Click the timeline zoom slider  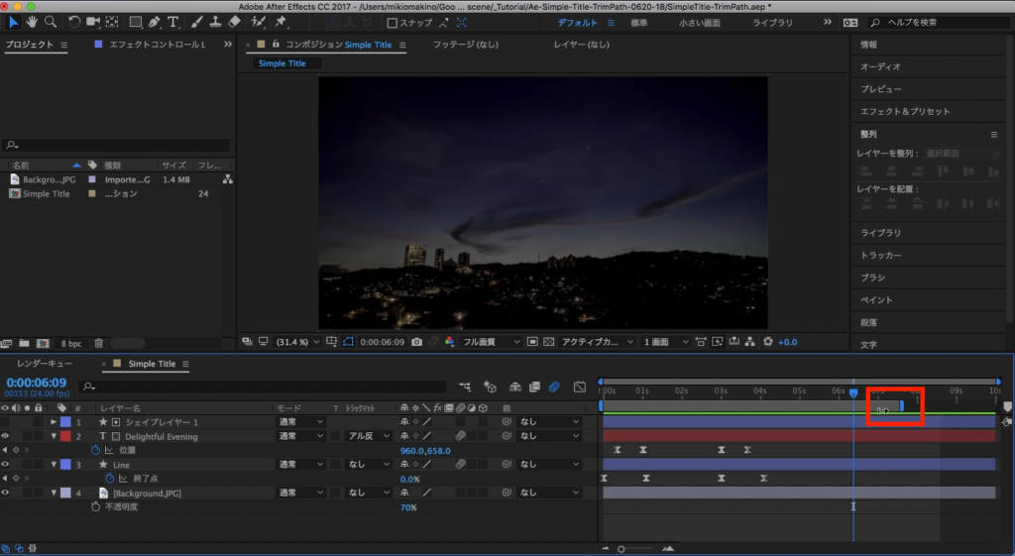click(x=621, y=548)
